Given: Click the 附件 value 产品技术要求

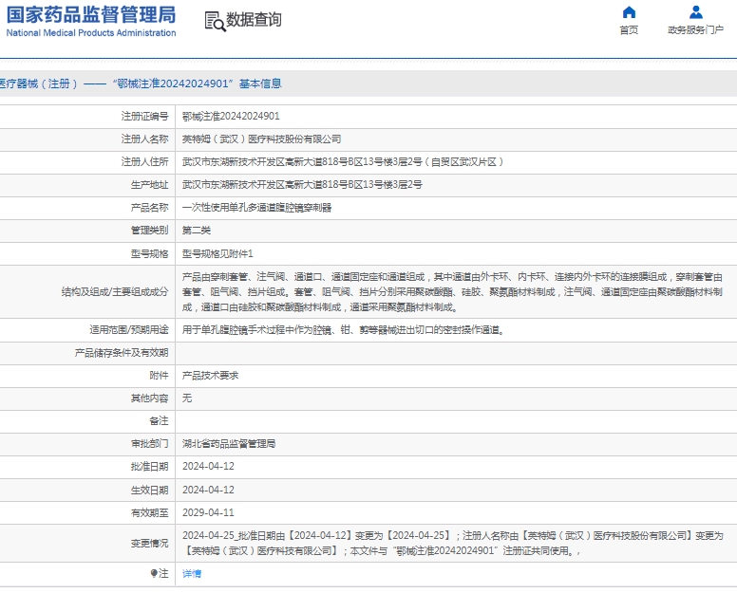Looking at the screenshot, I should click(x=211, y=376).
